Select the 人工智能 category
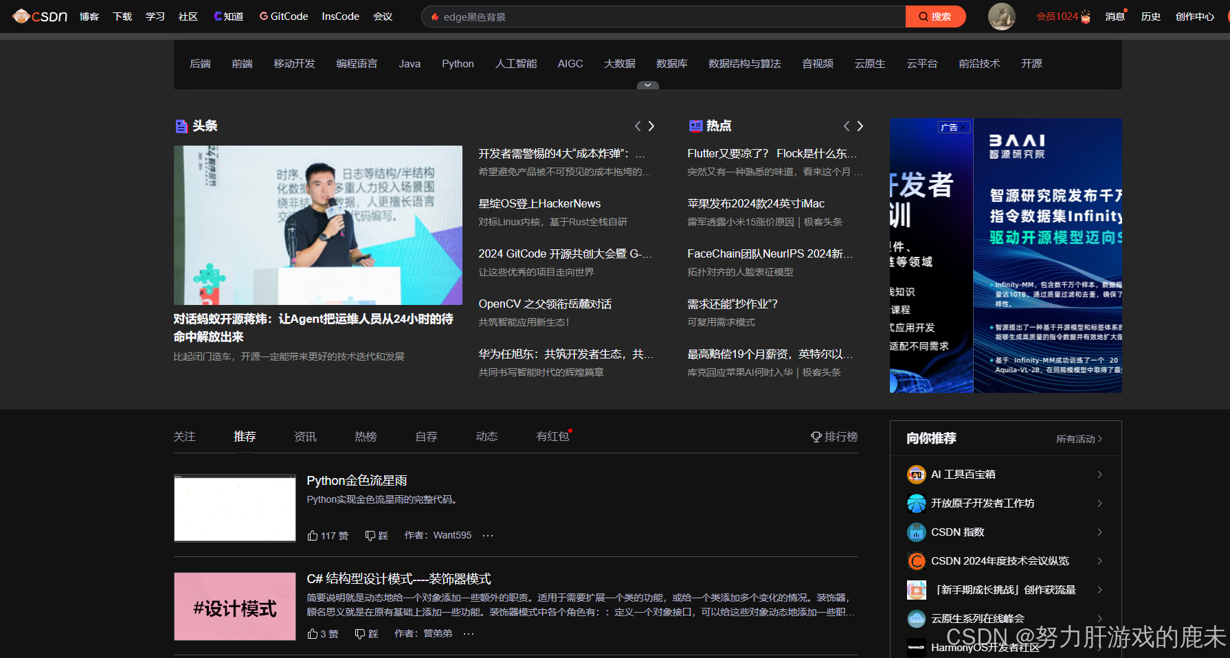The image size is (1230, 658). (x=516, y=64)
